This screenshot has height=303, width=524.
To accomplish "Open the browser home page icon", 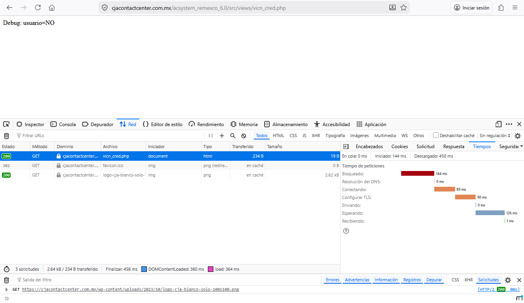I will click(52, 7).
